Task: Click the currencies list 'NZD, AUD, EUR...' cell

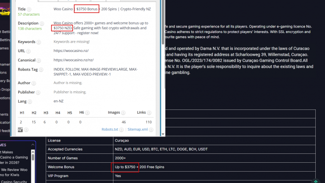Action: [x=214, y=149]
